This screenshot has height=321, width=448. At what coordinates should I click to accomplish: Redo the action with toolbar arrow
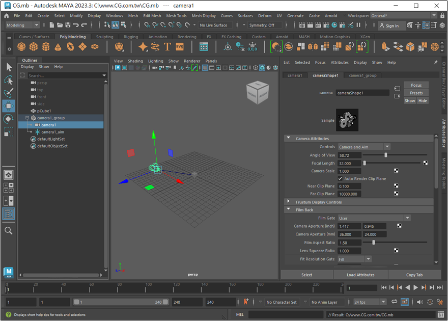(x=84, y=25)
